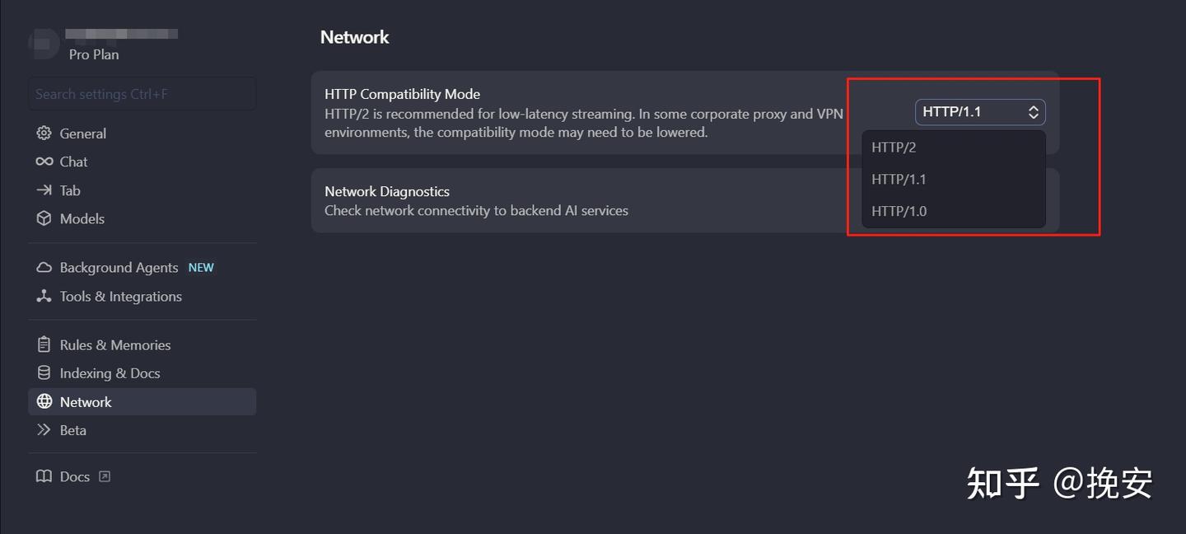Click the Indexing & Docs database icon
The height and width of the screenshot is (534, 1186).
(x=44, y=373)
